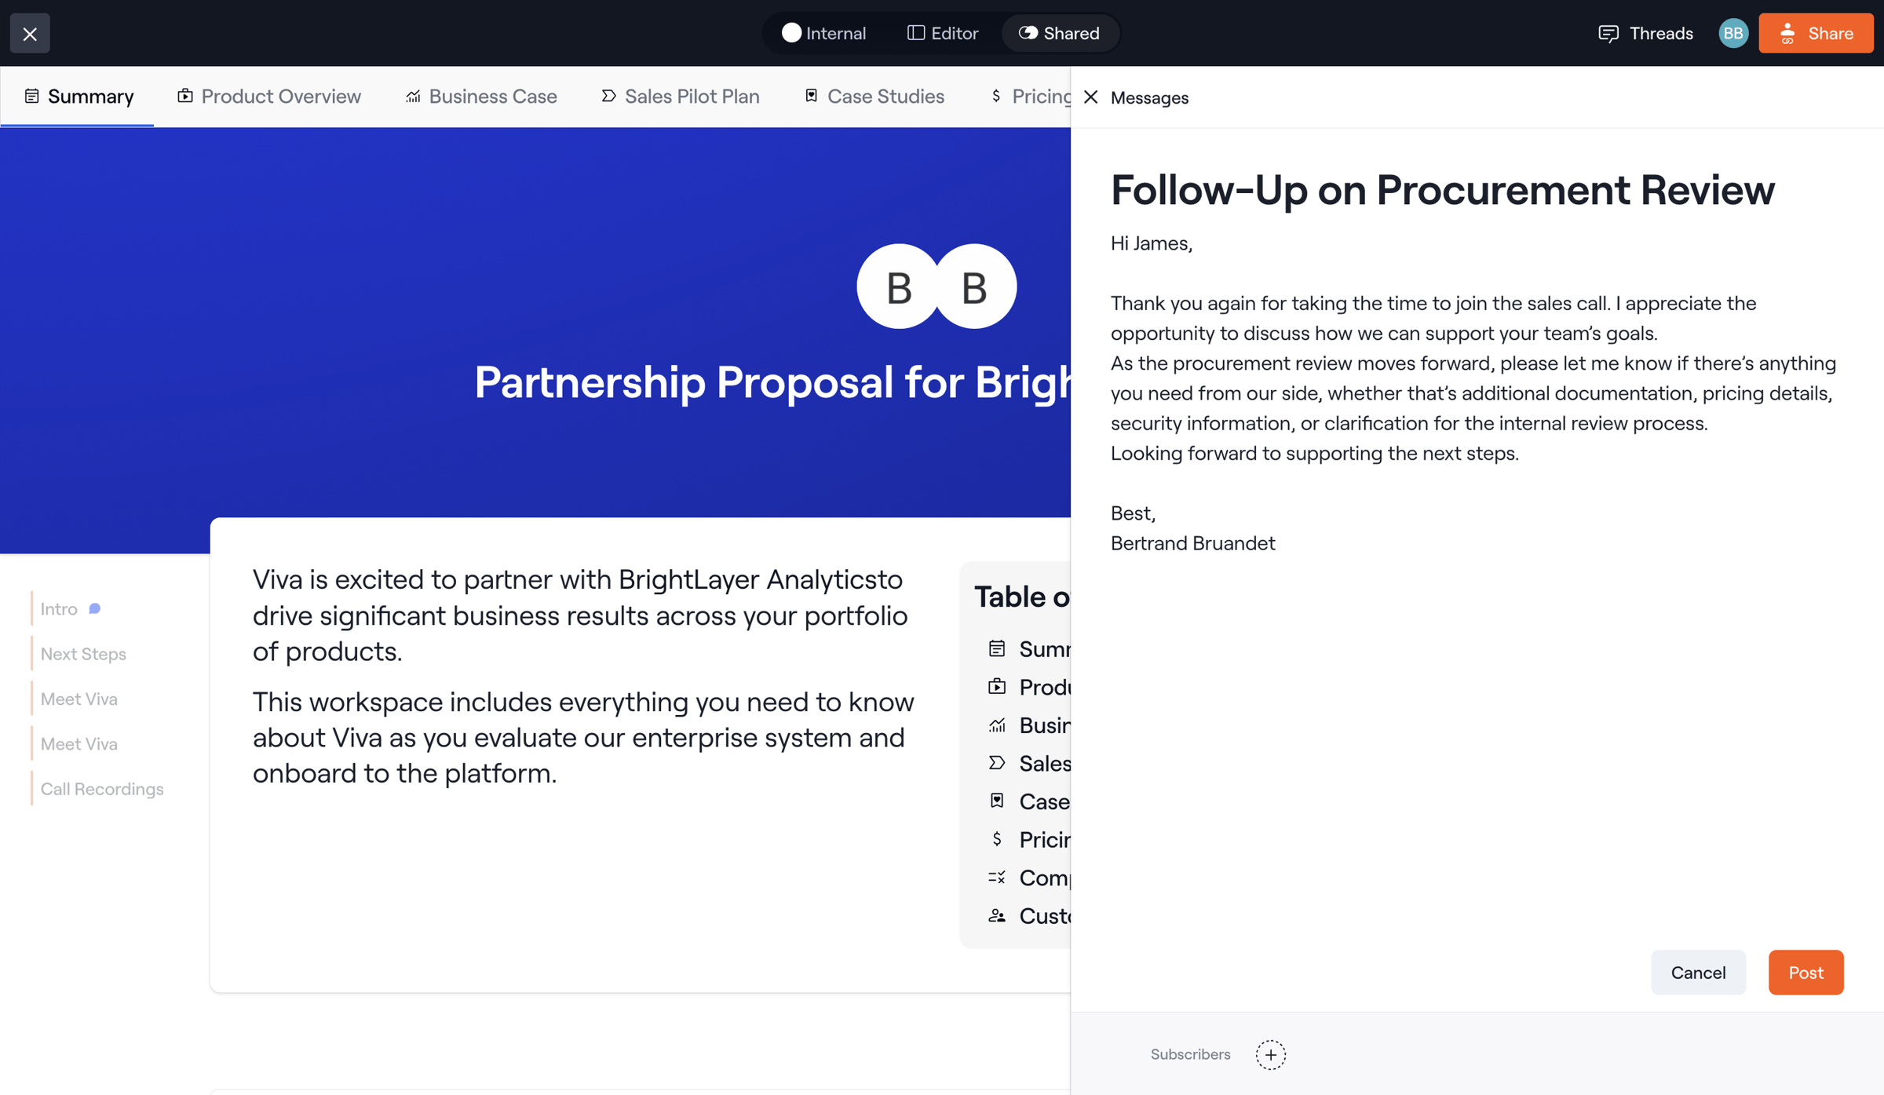Open the Business Case tab

coord(481,96)
